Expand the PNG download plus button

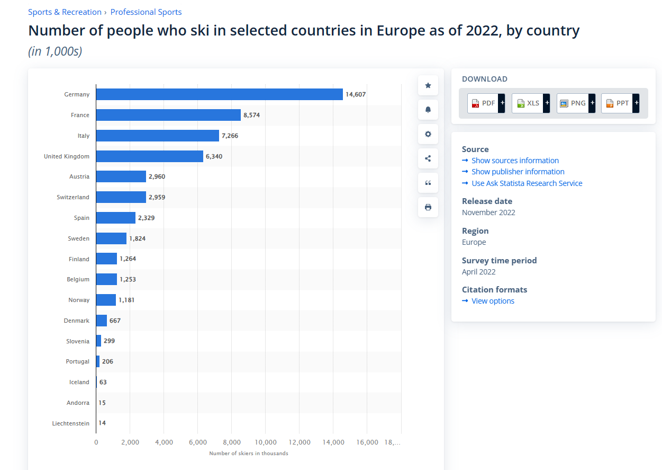pyautogui.click(x=592, y=103)
